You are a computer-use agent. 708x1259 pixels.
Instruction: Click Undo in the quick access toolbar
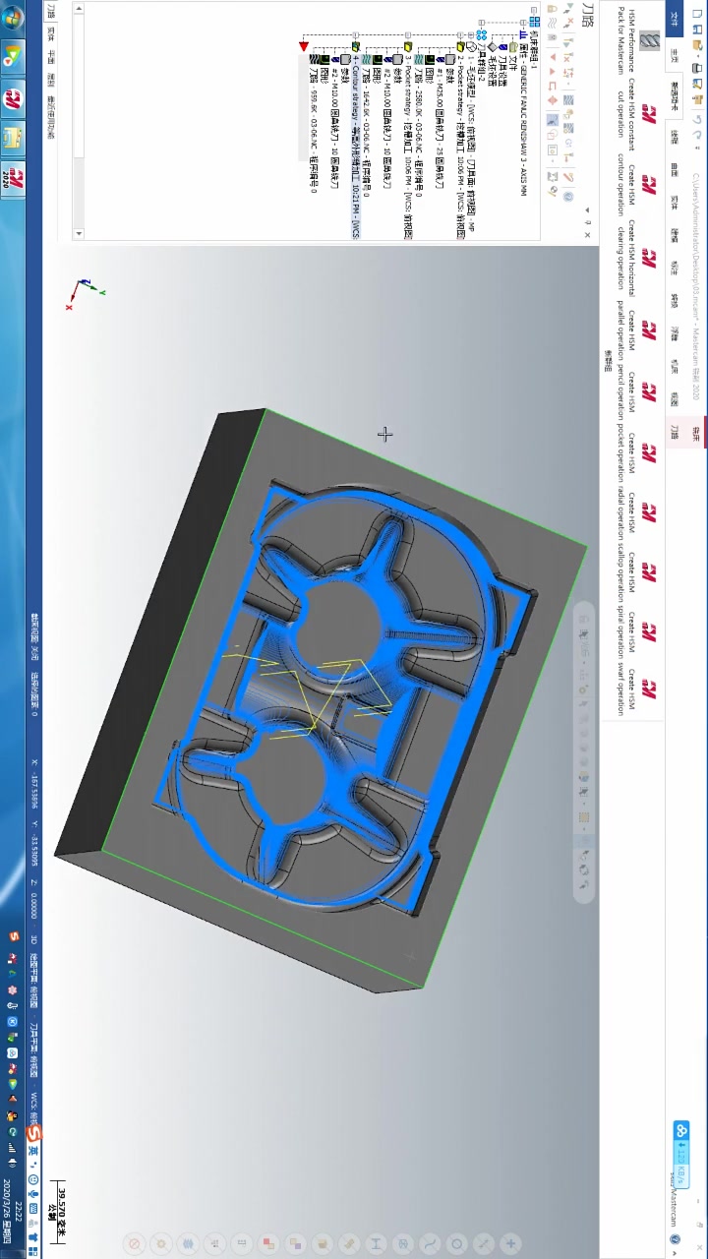(x=697, y=120)
